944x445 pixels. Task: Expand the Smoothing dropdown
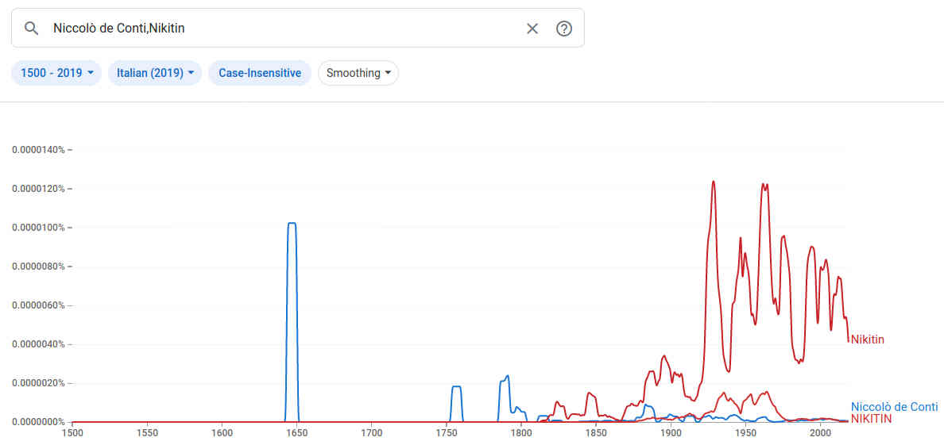(x=358, y=73)
